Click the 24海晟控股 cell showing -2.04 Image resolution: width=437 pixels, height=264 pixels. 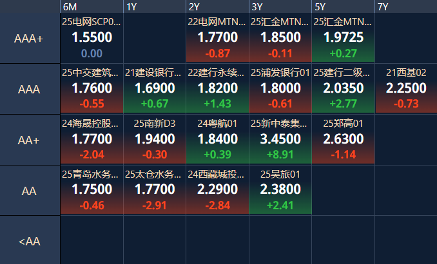click(92, 140)
